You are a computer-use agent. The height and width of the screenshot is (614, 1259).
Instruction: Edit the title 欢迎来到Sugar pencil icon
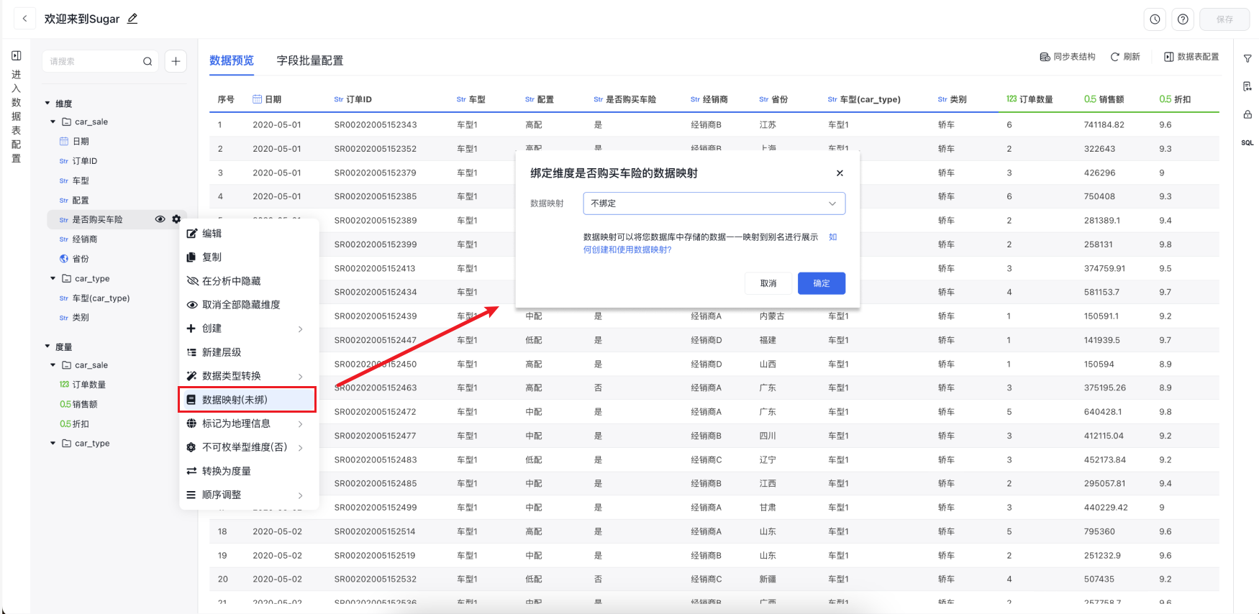pos(132,19)
